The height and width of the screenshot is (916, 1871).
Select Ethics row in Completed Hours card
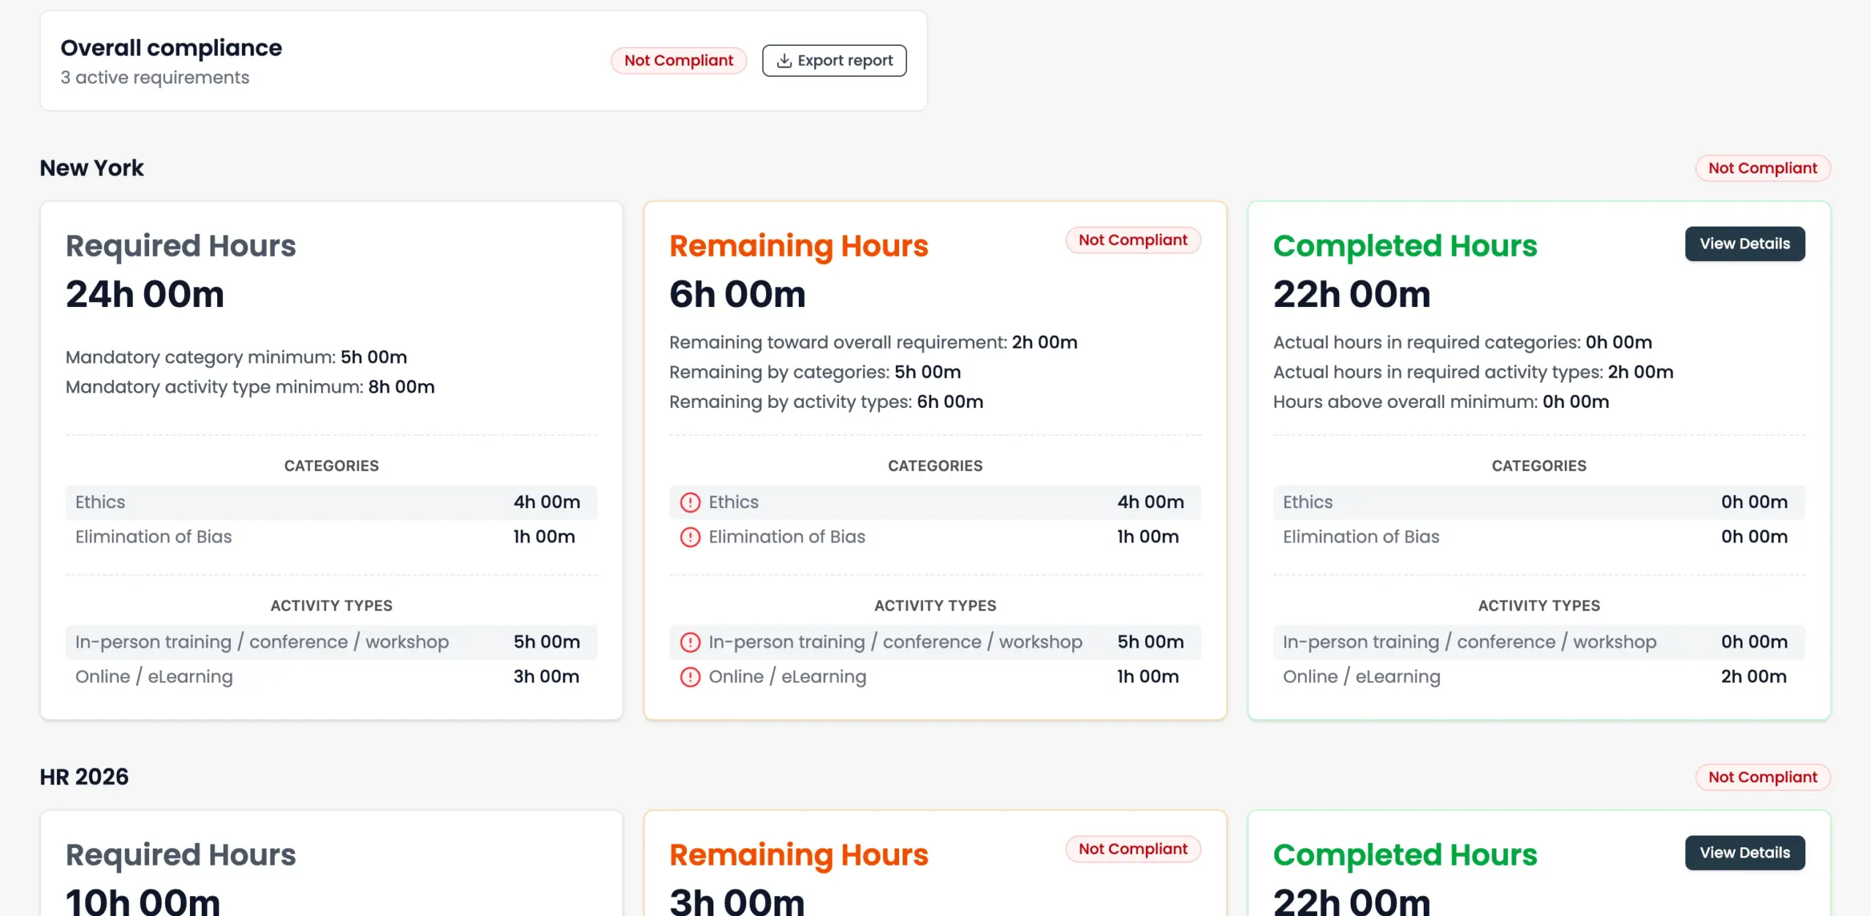1538,502
